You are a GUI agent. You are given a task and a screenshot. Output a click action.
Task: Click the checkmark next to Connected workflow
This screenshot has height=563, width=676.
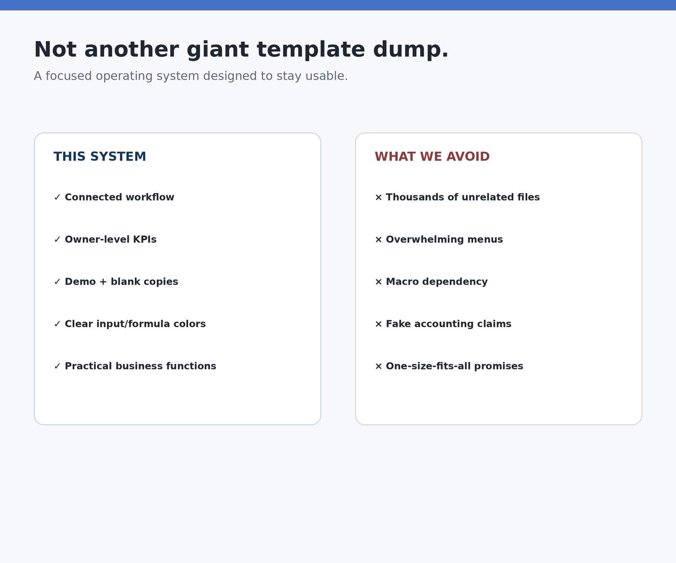[57, 197]
